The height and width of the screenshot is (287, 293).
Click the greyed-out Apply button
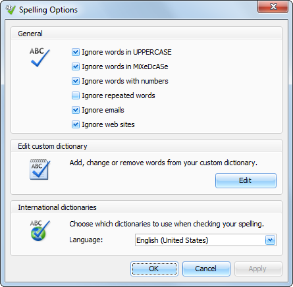258,269
